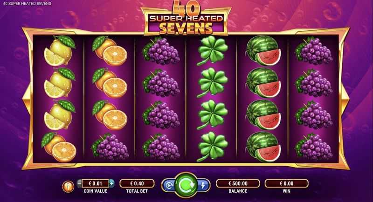Viewport: 373px width, 202px height.
Task: Select the Total Bet €0.40 display
Action: (137, 183)
